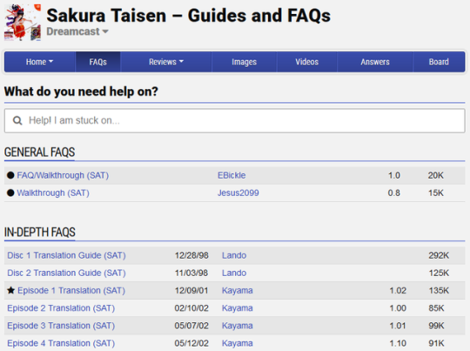Click the Sakura Taisen box art thumbnail
Screen dimensions: 470x351
coord(23,23)
